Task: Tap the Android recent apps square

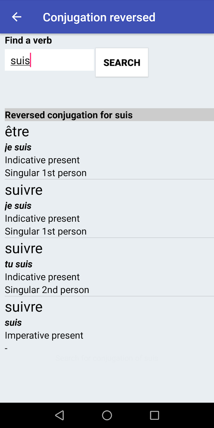Action: [x=154, y=415]
